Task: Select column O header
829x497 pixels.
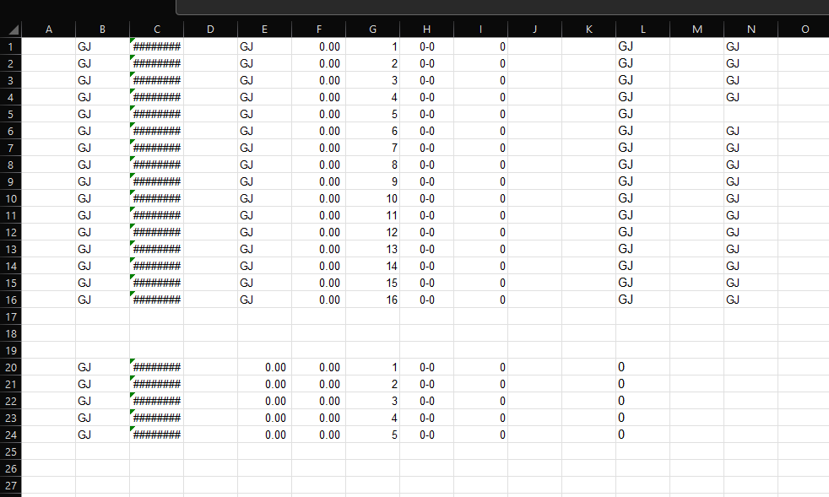Action: (x=804, y=28)
